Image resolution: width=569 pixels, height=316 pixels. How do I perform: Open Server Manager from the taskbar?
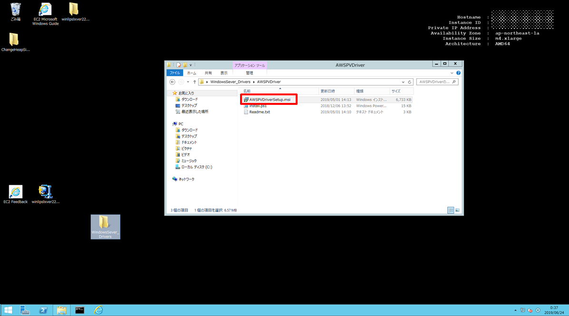click(25, 310)
